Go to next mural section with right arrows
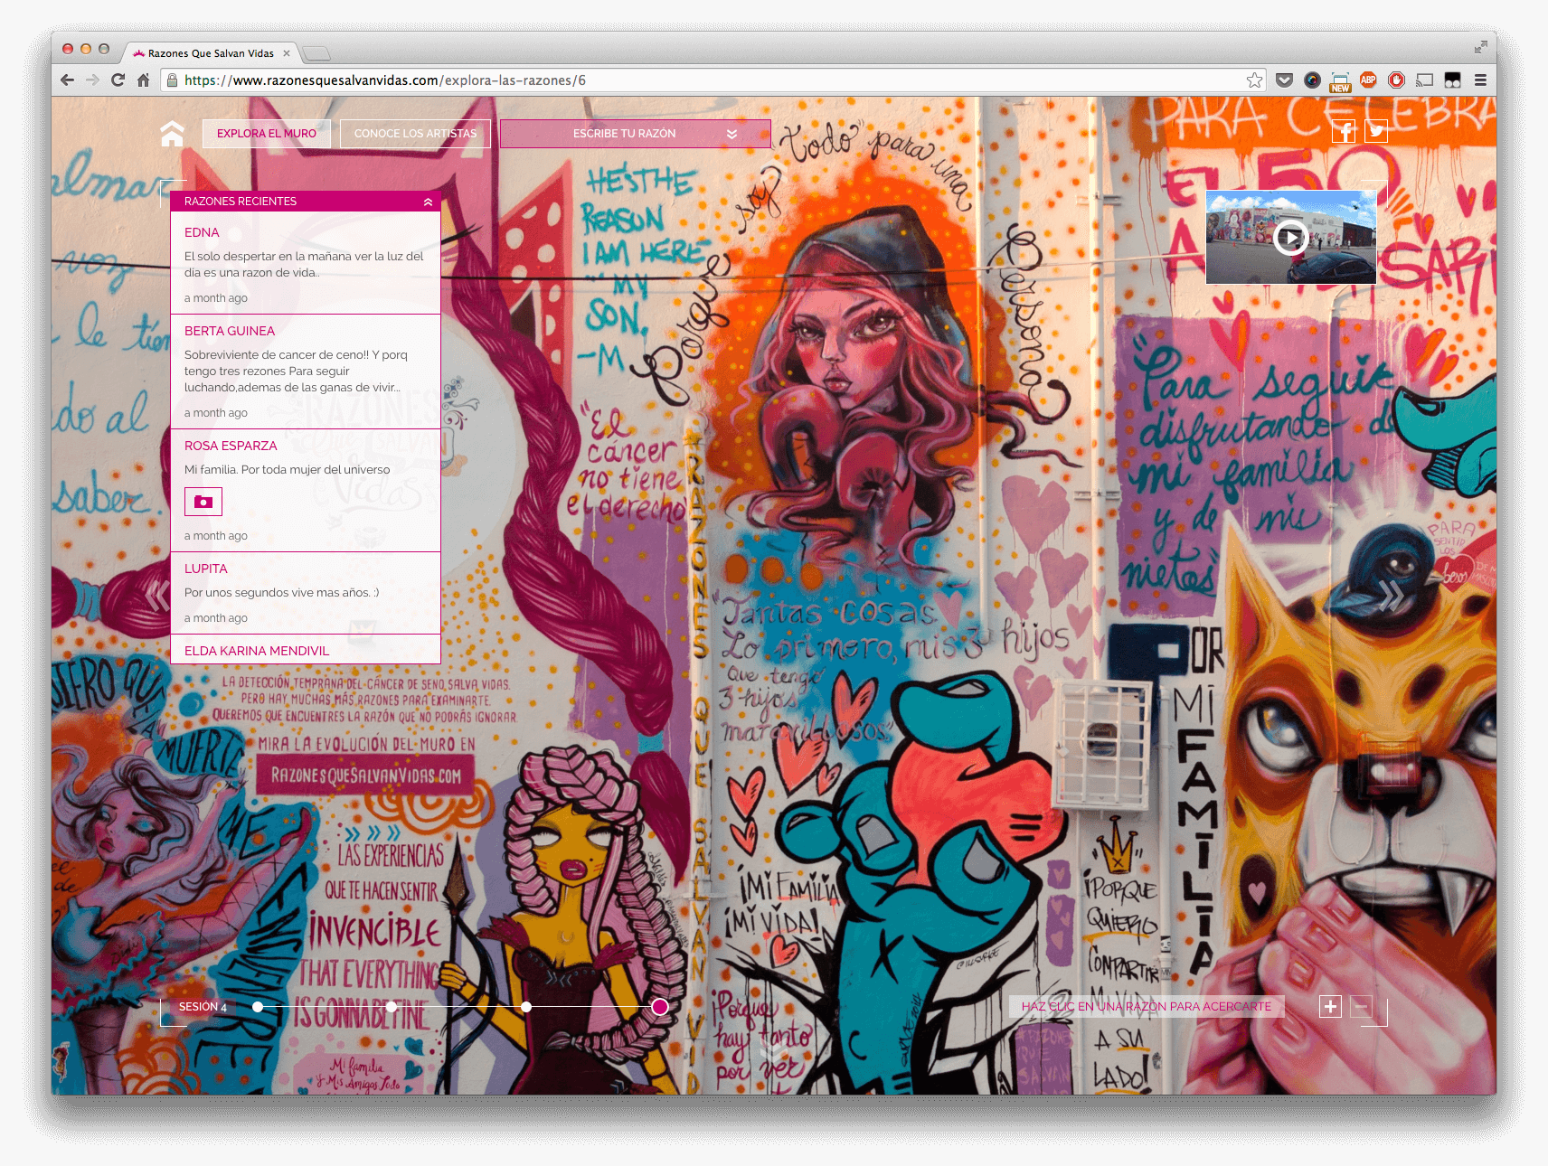The image size is (1548, 1166). (1391, 596)
